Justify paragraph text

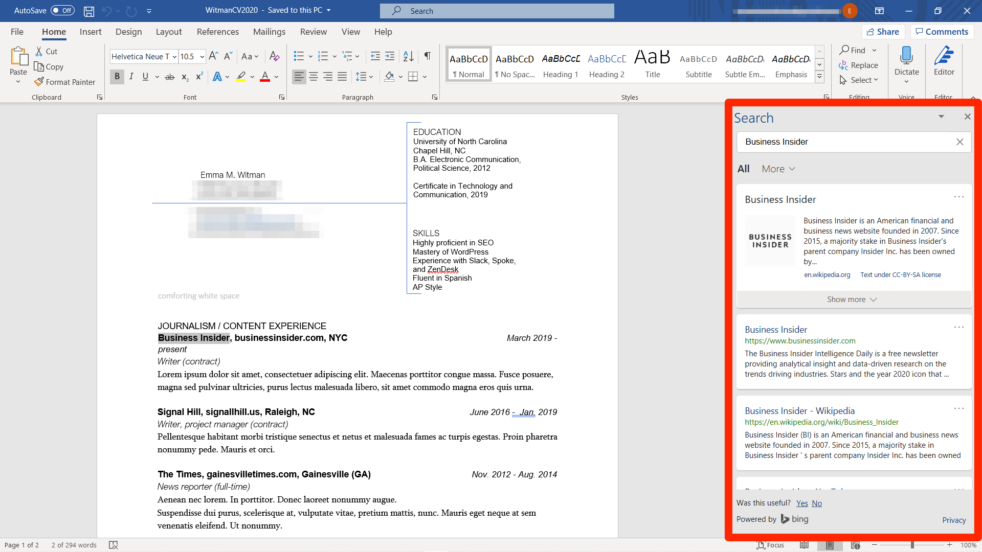point(342,77)
